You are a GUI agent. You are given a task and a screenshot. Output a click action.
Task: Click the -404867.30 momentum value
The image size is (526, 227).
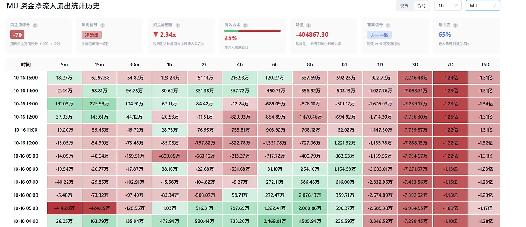click(312, 35)
